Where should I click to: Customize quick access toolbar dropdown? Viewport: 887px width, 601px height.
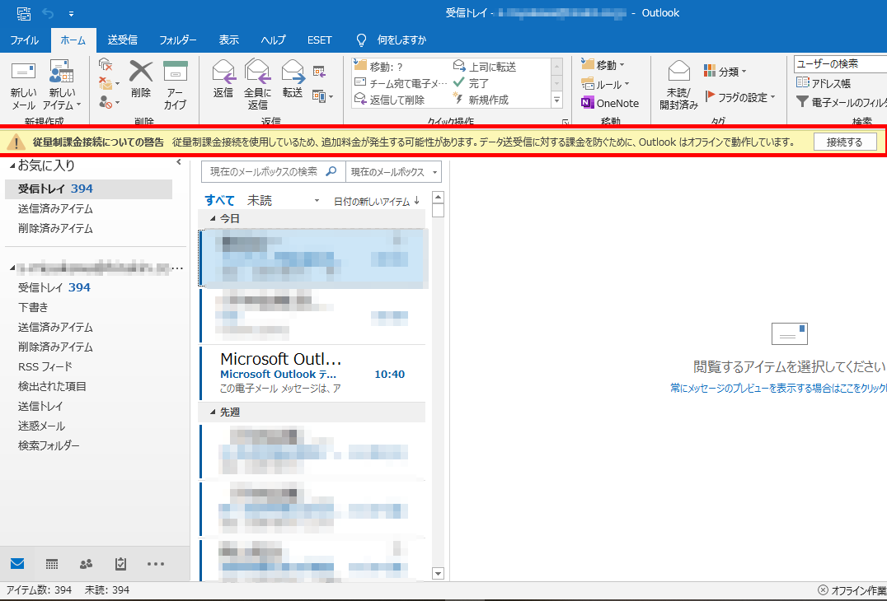tap(71, 12)
